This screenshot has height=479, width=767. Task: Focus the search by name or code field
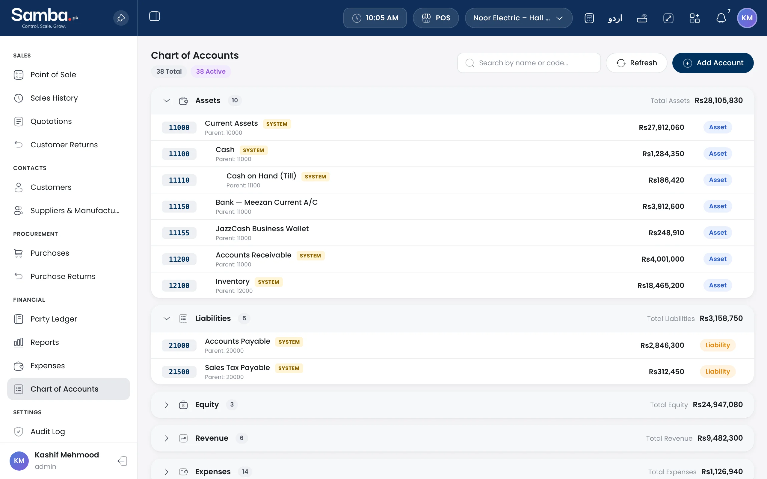tap(529, 63)
